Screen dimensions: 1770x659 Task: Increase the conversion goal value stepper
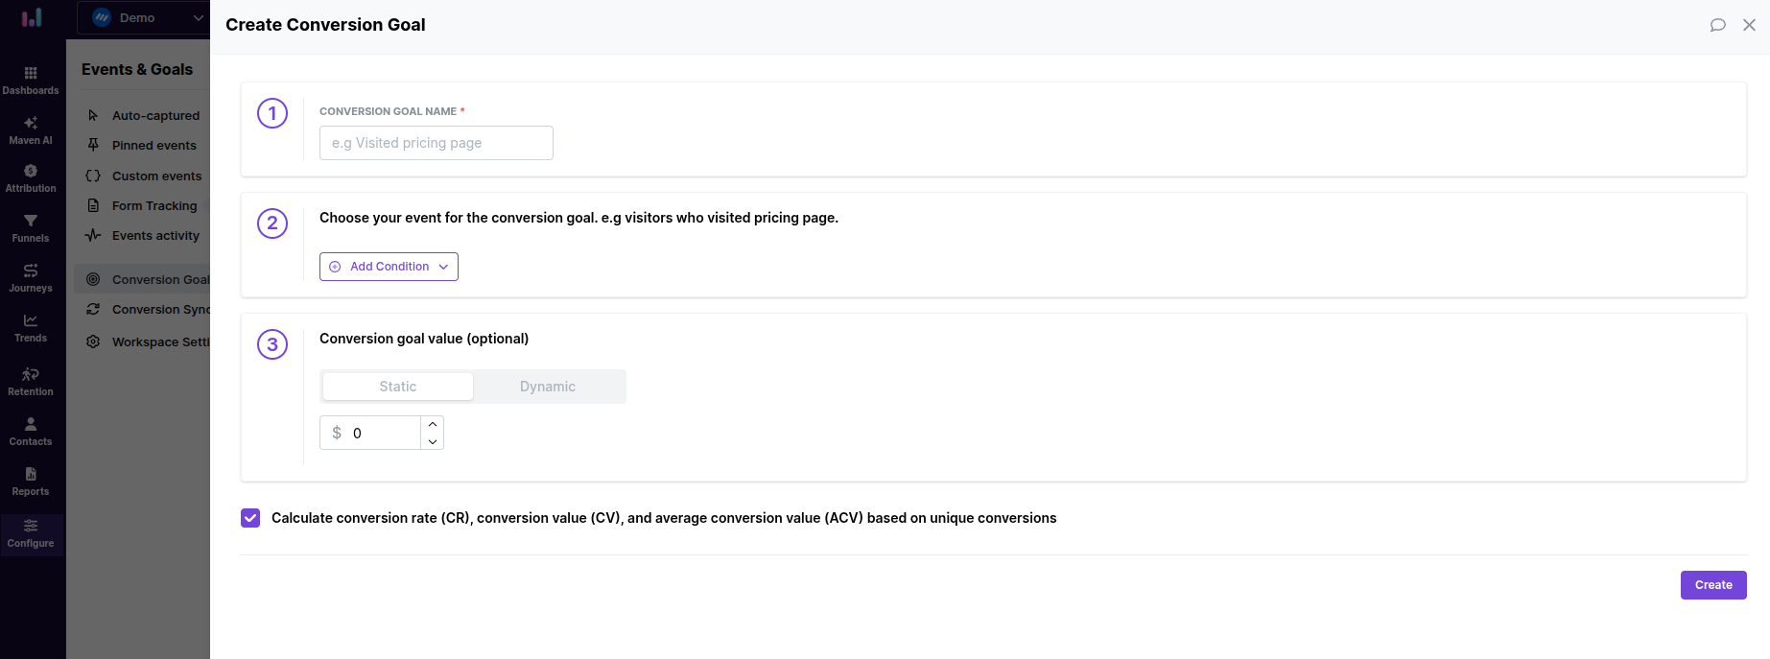coord(433,424)
